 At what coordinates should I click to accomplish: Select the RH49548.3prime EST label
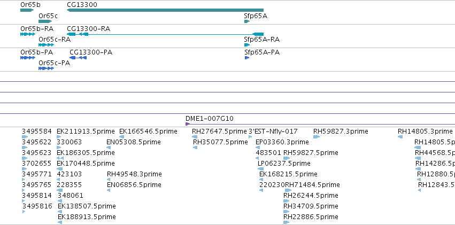point(134,174)
